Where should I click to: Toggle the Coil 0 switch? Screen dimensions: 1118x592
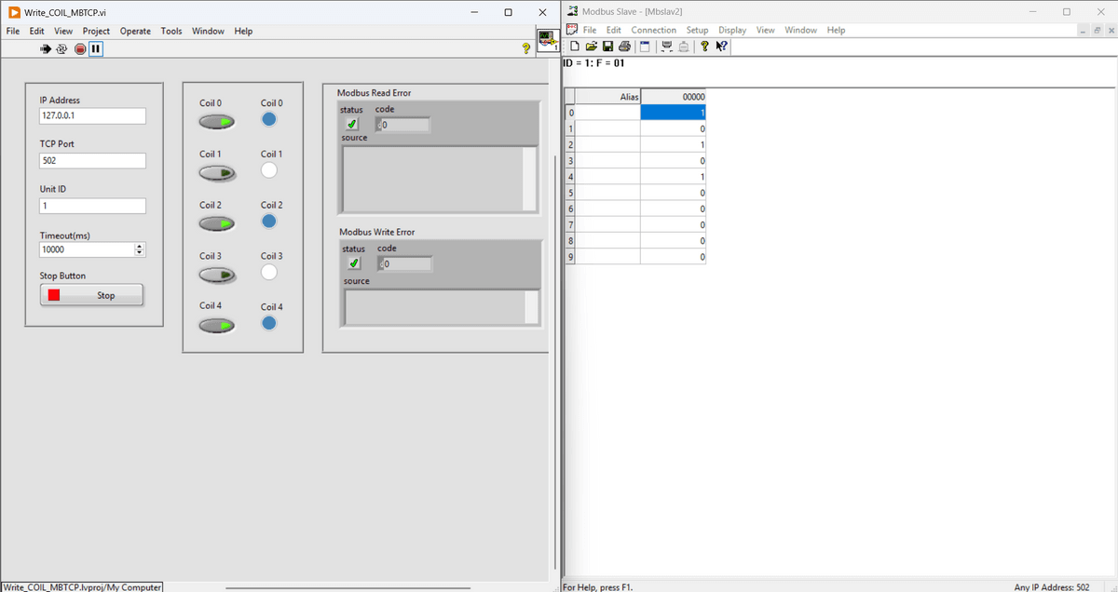[x=216, y=121]
